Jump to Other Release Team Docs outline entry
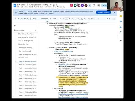Screen dimensions: 135x101 point(26,34)
